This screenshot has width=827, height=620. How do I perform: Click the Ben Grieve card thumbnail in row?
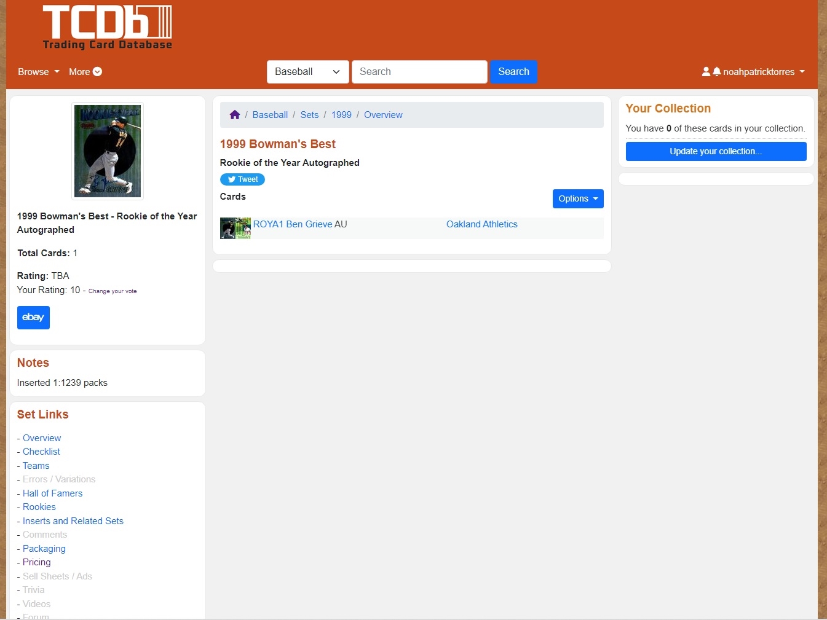coord(235,228)
